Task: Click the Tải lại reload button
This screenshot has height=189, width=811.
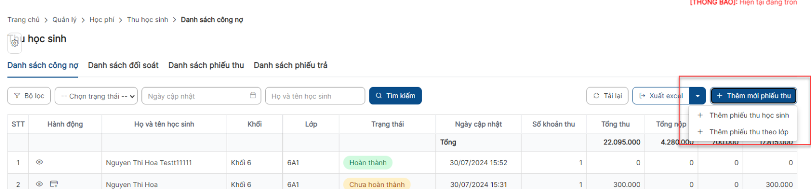Action: 607,96
